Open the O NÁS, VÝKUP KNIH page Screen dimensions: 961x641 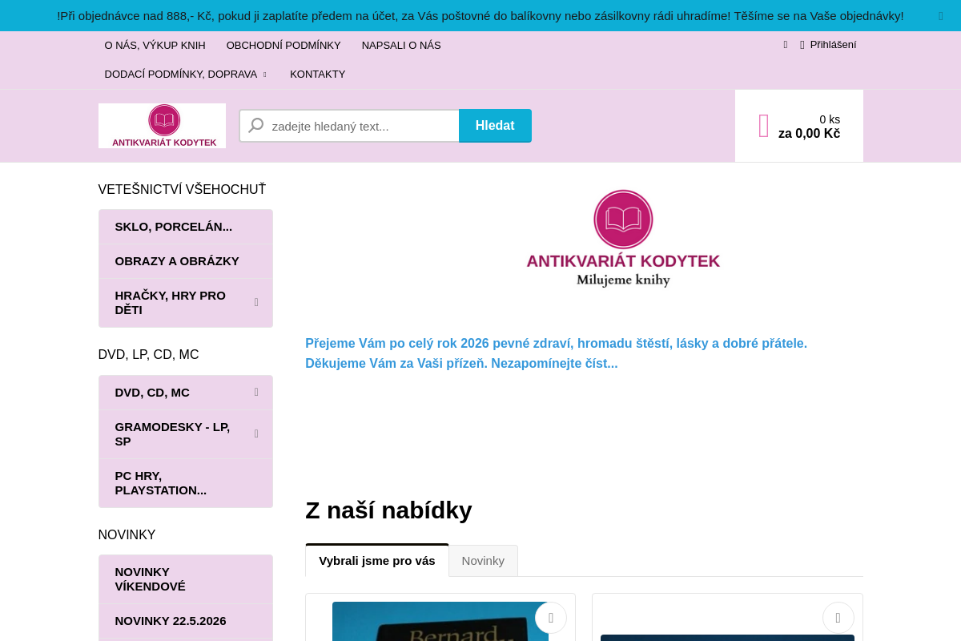click(155, 46)
